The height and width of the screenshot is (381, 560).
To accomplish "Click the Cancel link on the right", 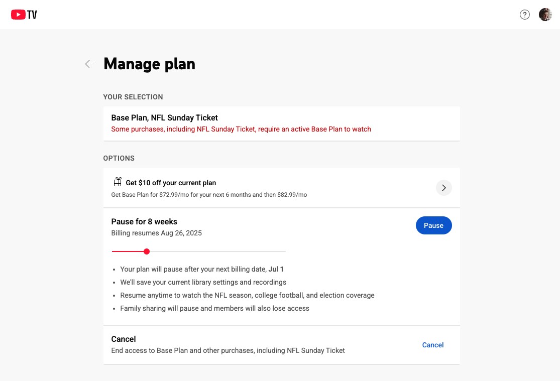I will tap(432, 345).
